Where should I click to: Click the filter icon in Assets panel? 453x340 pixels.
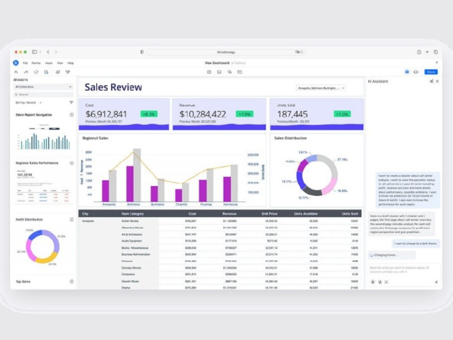tap(71, 102)
